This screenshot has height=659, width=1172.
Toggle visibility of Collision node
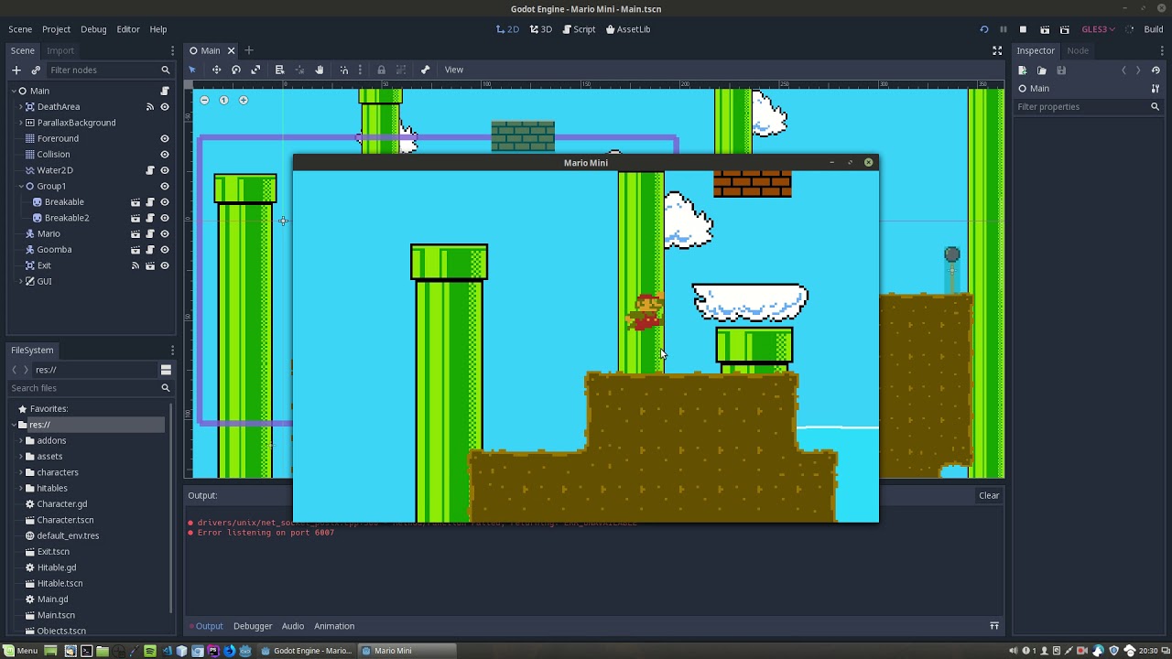(x=165, y=155)
